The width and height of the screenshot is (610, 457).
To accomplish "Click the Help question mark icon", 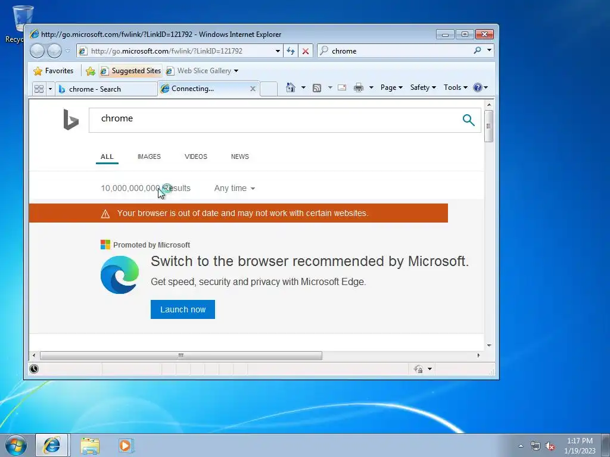I will [x=478, y=87].
